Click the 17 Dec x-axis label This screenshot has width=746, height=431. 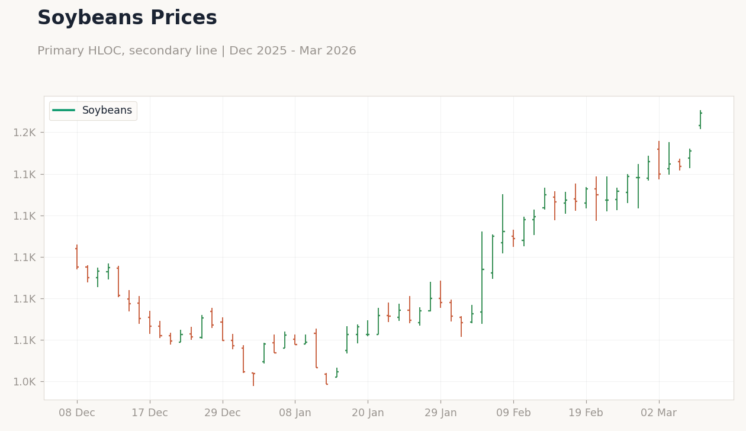tap(150, 413)
